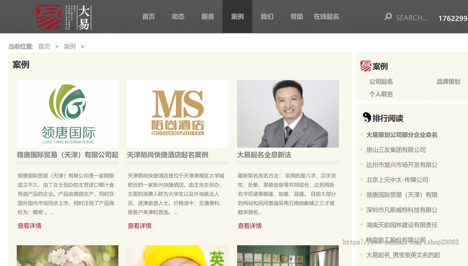
Task: Click the article text starting 领唐国际贸易（天津）有限公司是一家刚刚
Action: [66, 194]
